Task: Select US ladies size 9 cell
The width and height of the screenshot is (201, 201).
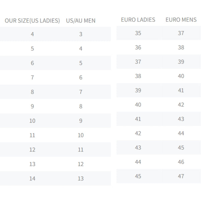Action: pyautogui.click(x=32, y=106)
